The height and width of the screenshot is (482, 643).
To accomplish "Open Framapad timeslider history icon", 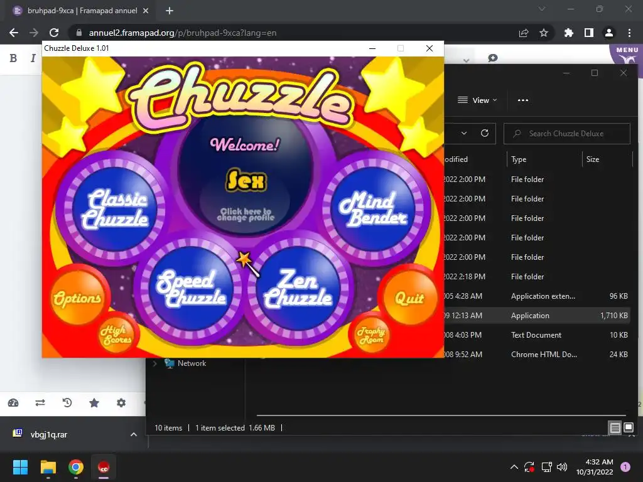I will (x=67, y=403).
